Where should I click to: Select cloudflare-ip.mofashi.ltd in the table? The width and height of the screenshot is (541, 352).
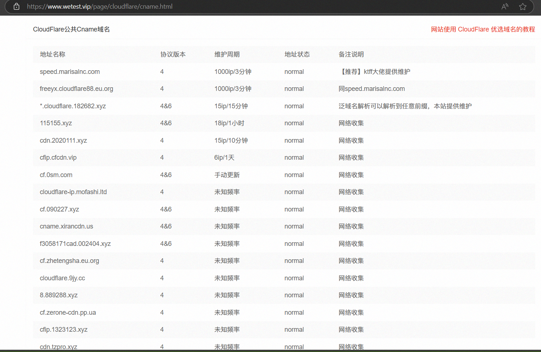pos(73,192)
